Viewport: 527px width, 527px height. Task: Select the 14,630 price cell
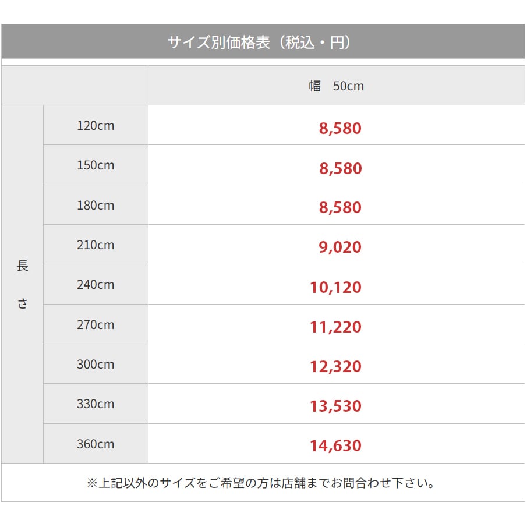pyautogui.click(x=335, y=446)
